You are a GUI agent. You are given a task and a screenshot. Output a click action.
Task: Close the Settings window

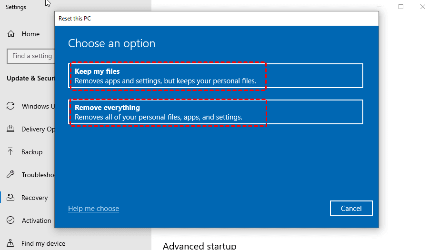(x=422, y=7)
